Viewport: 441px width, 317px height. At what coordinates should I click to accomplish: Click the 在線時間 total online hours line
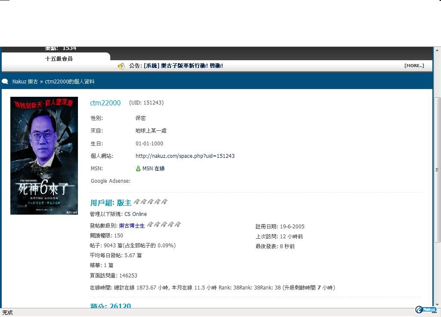pos(212,288)
